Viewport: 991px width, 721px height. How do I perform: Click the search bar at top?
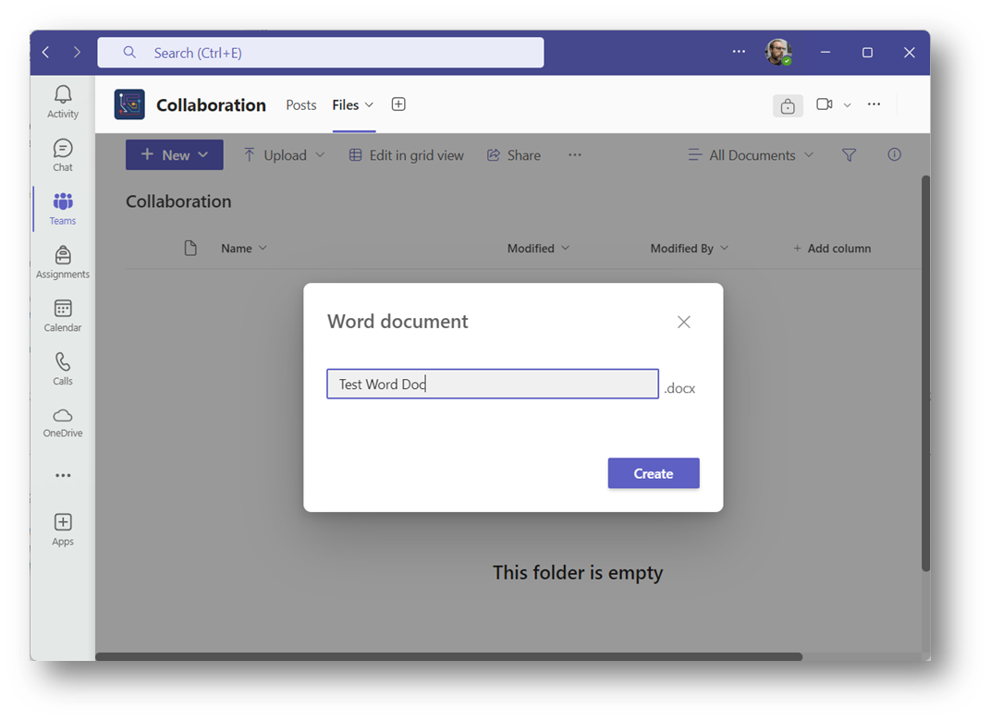click(321, 53)
